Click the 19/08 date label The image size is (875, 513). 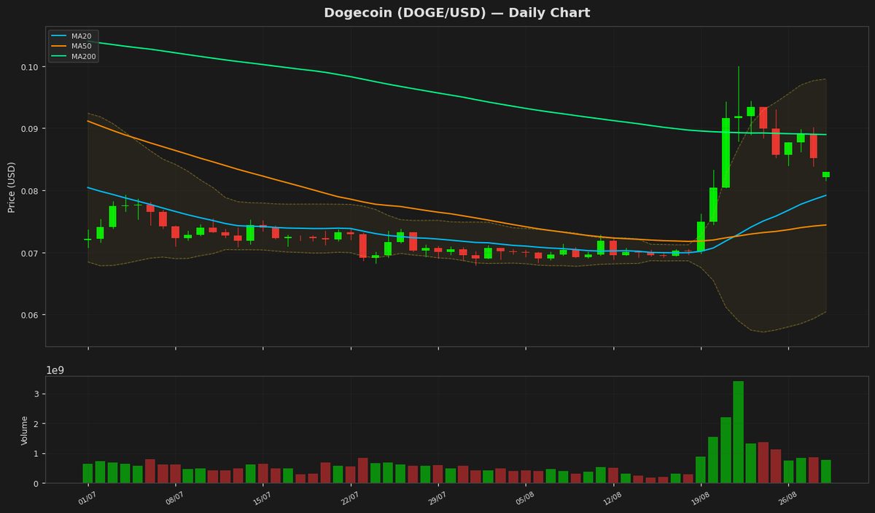coord(699,499)
